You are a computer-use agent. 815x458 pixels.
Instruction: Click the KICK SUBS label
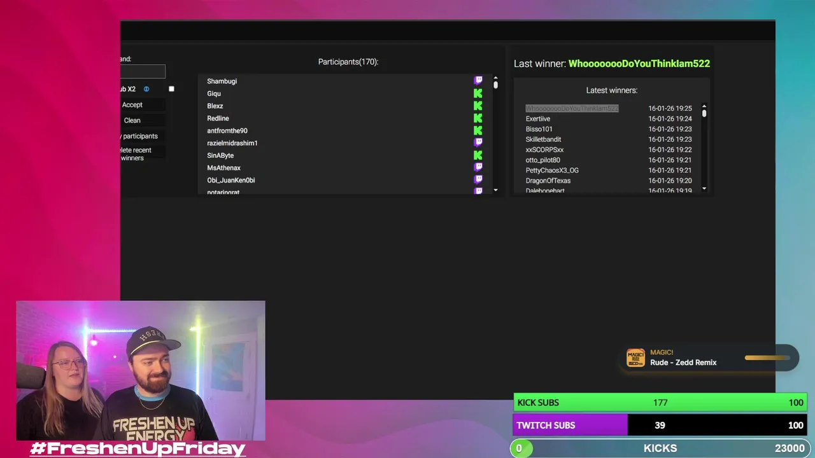(x=538, y=403)
